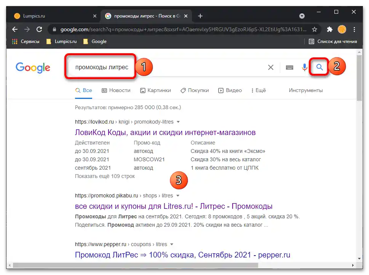369x275 pixels.
Task: Switch to Новости results
Action: pyautogui.click(x=116, y=91)
